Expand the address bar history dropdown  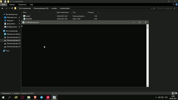point(152,8)
